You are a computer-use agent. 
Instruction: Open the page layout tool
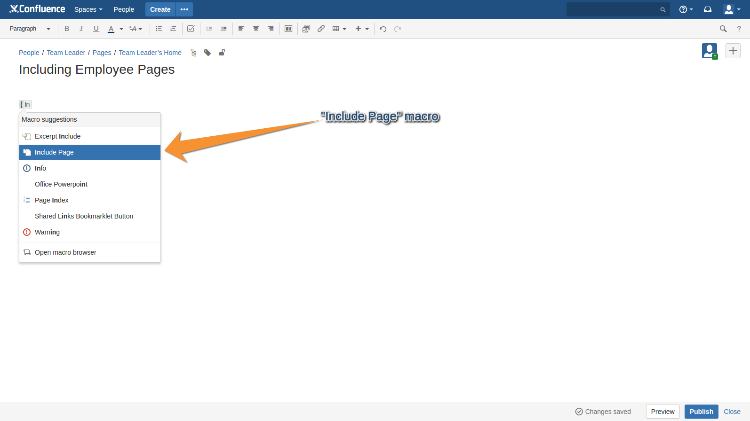point(288,29)
